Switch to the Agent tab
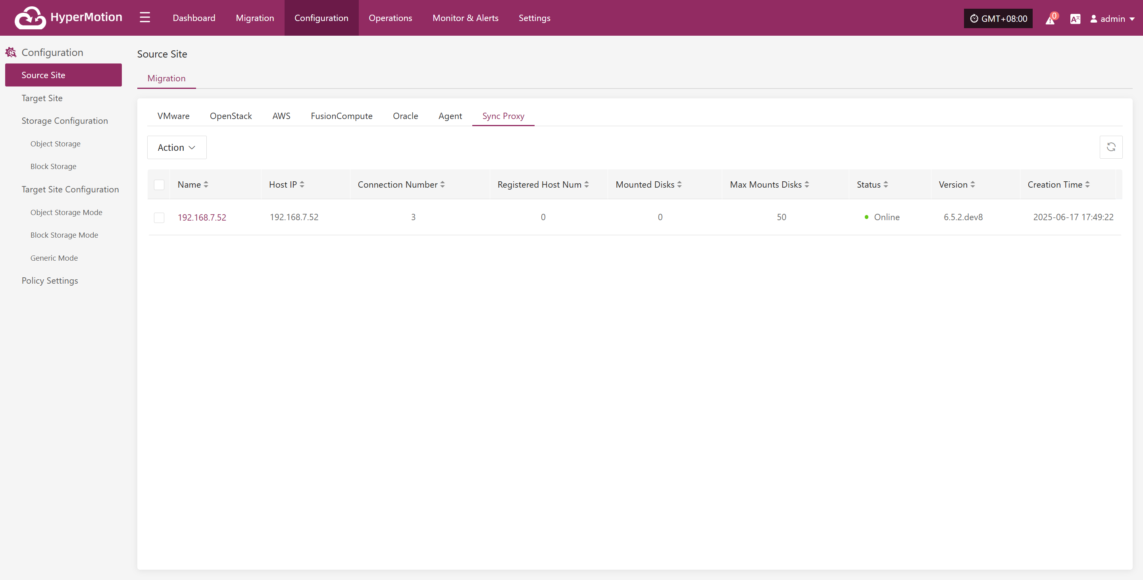Image resolution: width=1143 pixels, height=580 pixels. [x=450, y=116]
